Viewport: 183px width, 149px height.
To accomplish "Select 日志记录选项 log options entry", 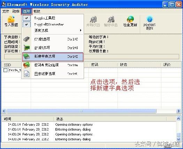I will [x=53, y=74].
